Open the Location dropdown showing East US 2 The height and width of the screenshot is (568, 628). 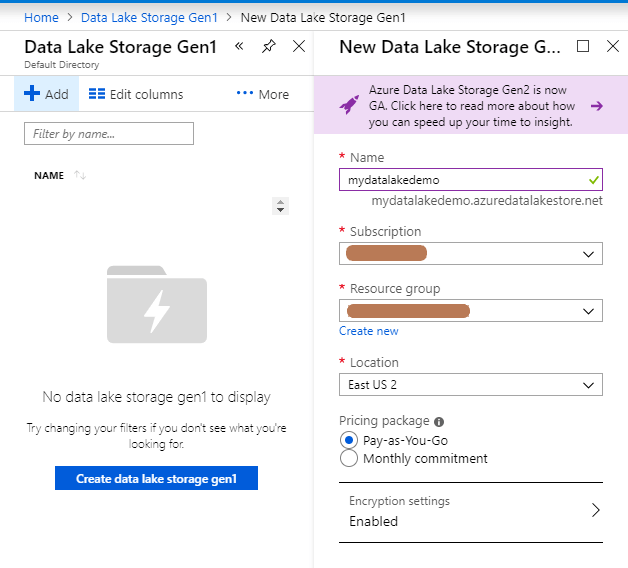coord(471,385)
